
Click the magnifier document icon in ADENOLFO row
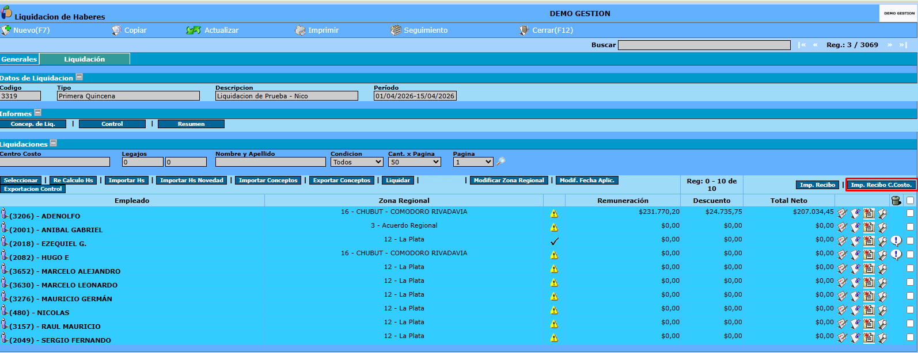(882, 213)
